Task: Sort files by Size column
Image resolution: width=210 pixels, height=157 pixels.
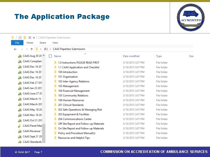Action: [x=191, y=56]
